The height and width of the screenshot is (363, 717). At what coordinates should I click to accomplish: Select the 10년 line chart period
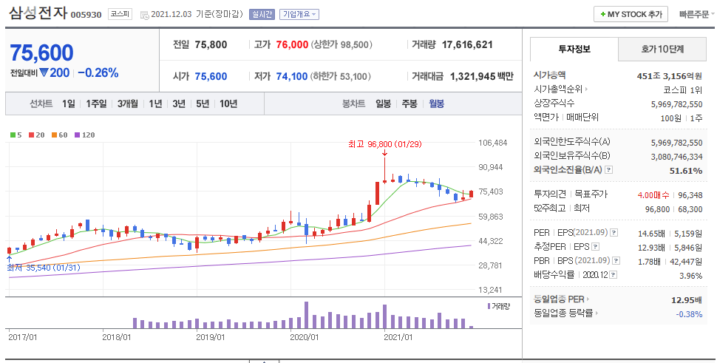point(228,104)
